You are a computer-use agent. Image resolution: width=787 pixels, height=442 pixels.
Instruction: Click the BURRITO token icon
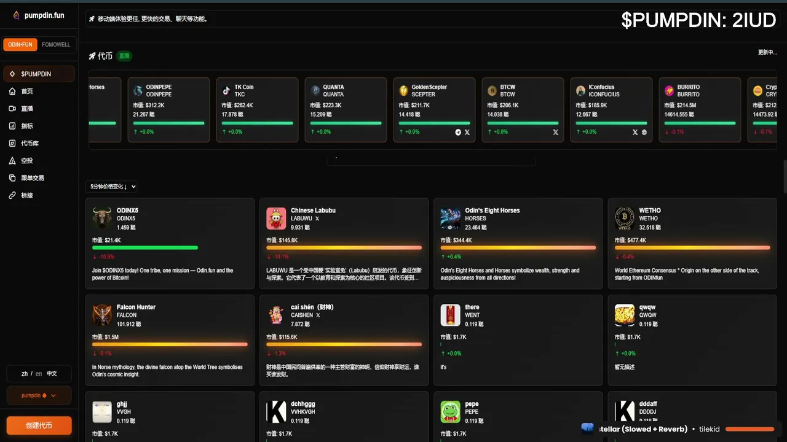click(669, 91)
